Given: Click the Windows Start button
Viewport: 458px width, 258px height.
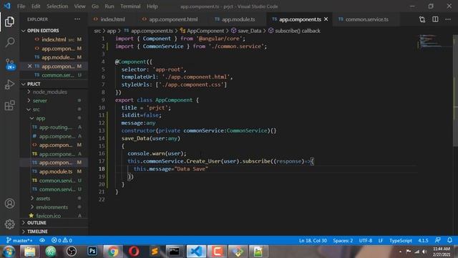Looking at the screenshot, I should (9, 252).
